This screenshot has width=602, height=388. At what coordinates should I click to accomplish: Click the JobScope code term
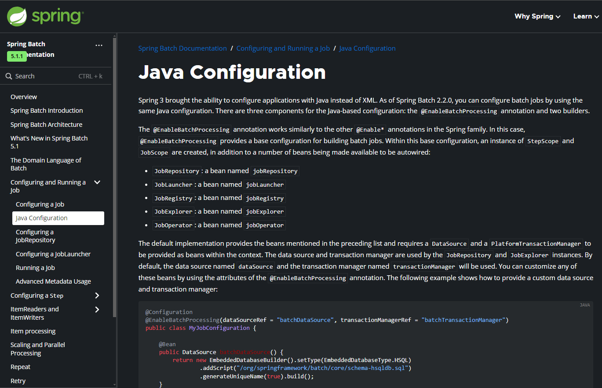click(x=154, y=153)
